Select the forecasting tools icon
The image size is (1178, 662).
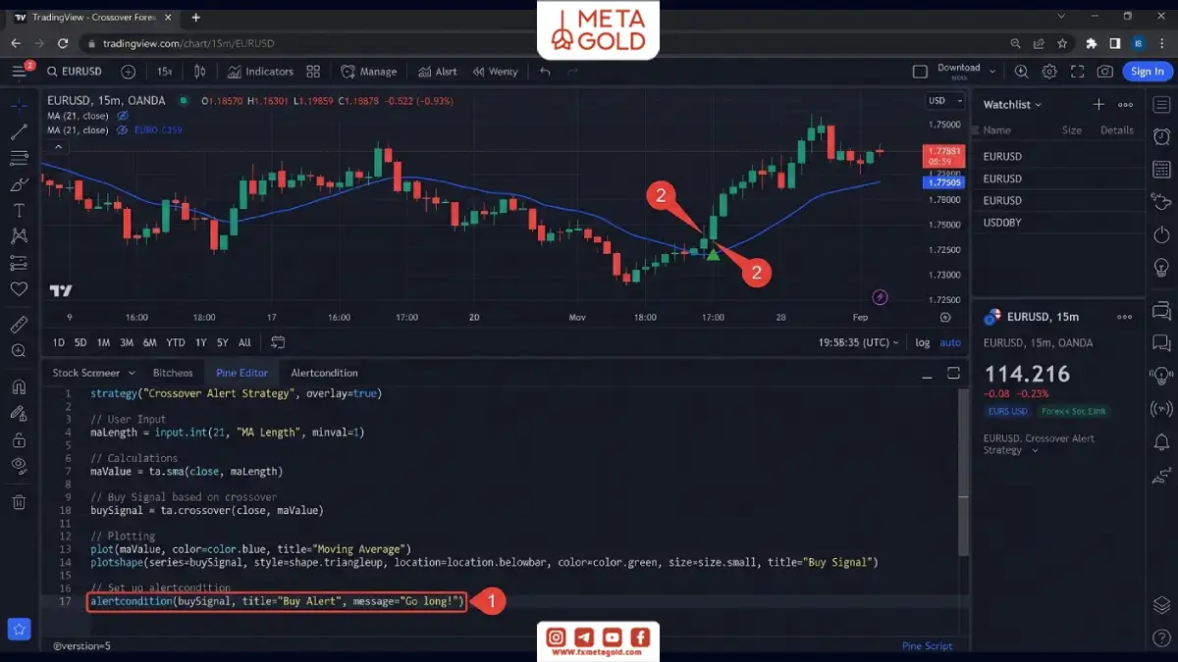pos(19,263)
